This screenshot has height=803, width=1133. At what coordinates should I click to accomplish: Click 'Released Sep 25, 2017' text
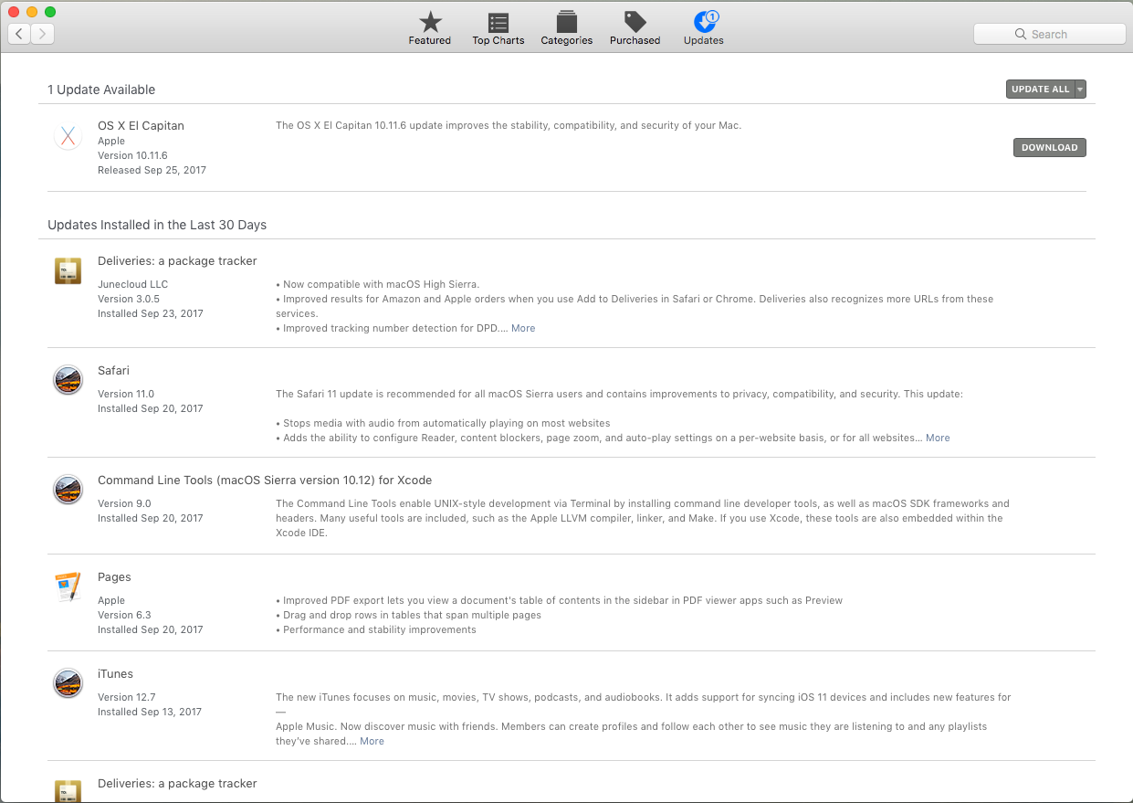pyautogui.click(x=152, y=170)
